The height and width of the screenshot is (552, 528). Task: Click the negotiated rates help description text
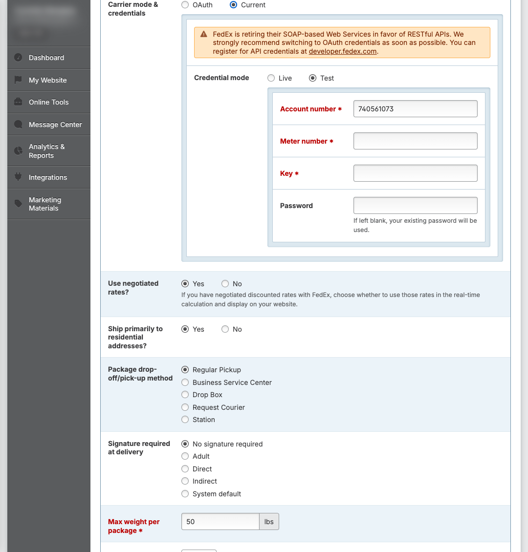[x=330, y=299]
